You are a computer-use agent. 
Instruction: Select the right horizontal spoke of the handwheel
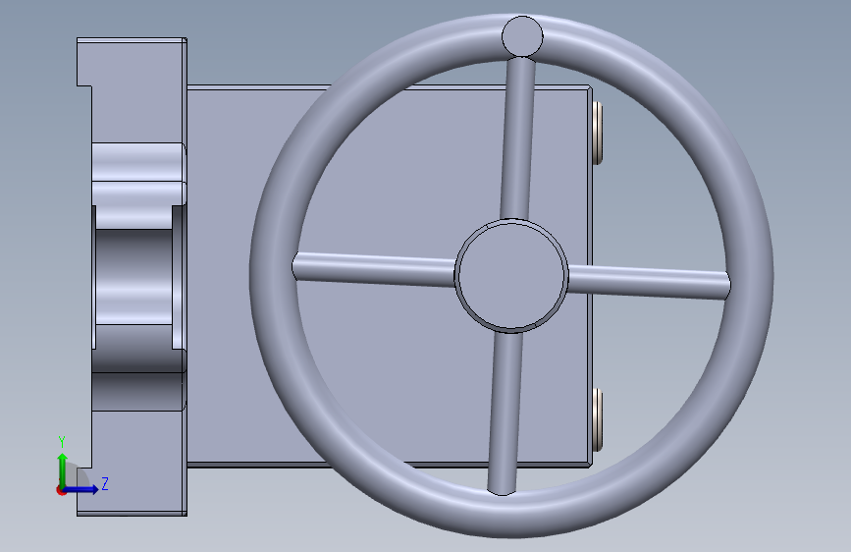[x=649, y=282]
